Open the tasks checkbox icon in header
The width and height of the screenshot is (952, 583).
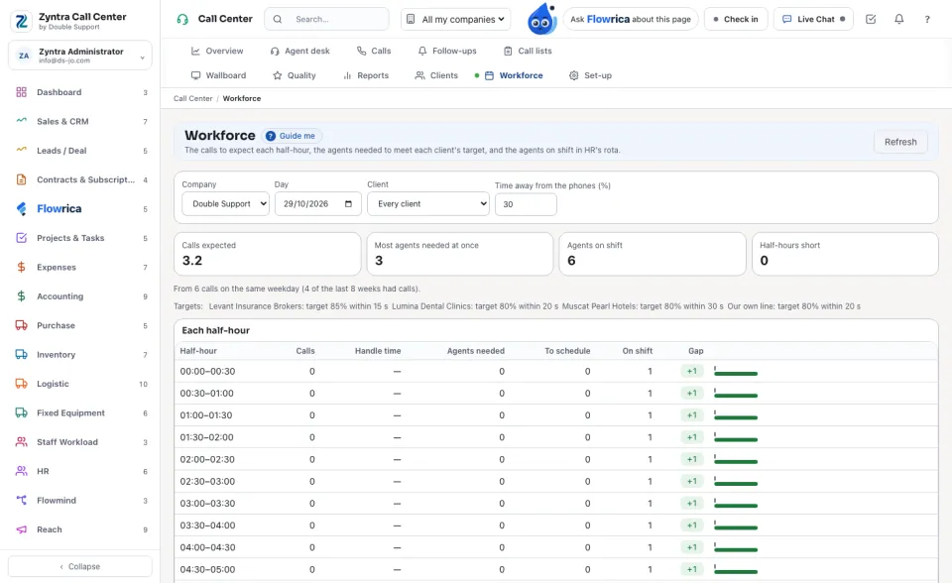871,20
